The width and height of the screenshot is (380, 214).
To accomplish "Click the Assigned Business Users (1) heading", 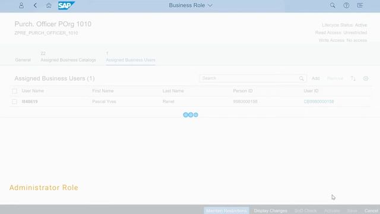I will [x=55, y=78].
